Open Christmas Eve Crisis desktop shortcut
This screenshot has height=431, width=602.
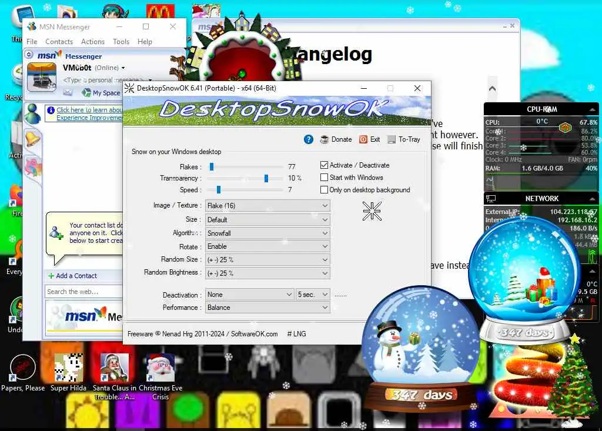160,376
